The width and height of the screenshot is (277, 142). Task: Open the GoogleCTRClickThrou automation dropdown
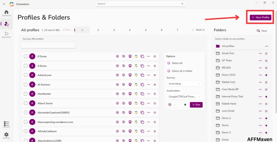click(x=184, y=97)
